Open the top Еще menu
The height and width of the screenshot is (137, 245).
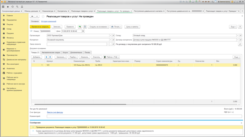pos(233,27)
